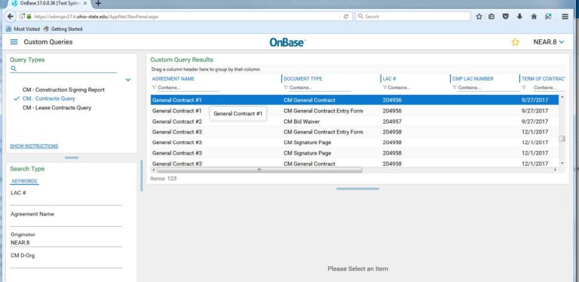Screen dimensions: 579x282
Task: Select the highlighted CM General Contract row
Action: 354,100
